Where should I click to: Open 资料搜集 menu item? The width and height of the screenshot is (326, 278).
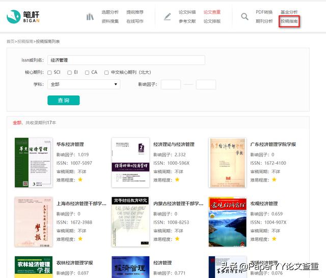click(x=110, y=21)
